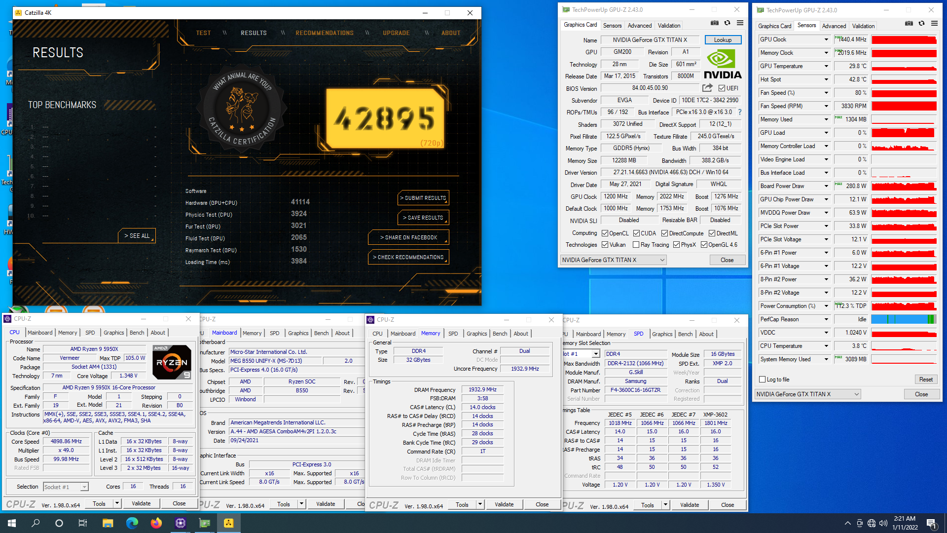Select the CPU-Z taskbar icon
The width and height of the screenshot is (947, 533).
[x=180, y=523]
